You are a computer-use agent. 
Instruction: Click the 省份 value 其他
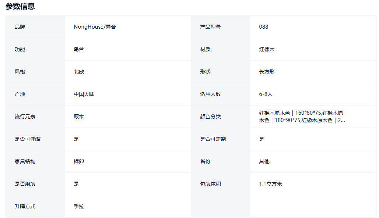click(x=264, y=161)
